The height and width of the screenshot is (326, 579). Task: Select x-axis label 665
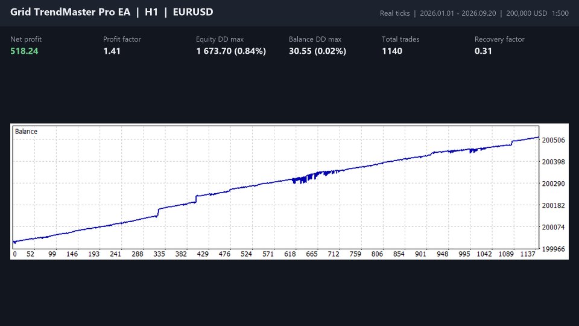point(312,254)
